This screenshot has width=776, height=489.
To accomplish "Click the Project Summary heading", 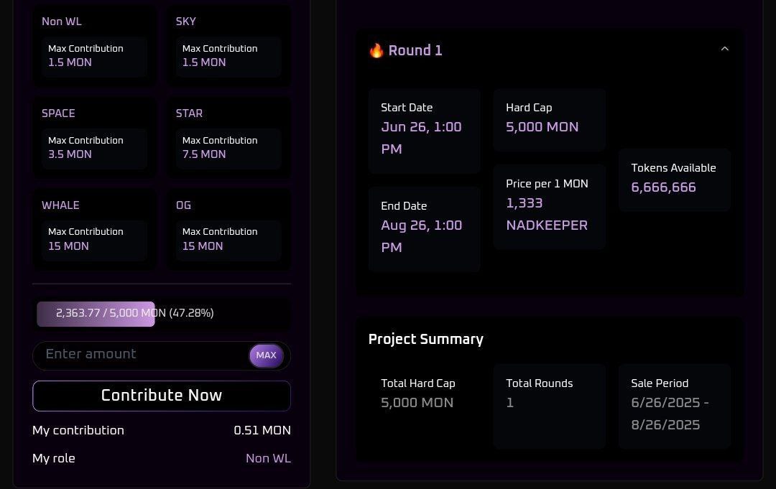I will tap(425, 339).
